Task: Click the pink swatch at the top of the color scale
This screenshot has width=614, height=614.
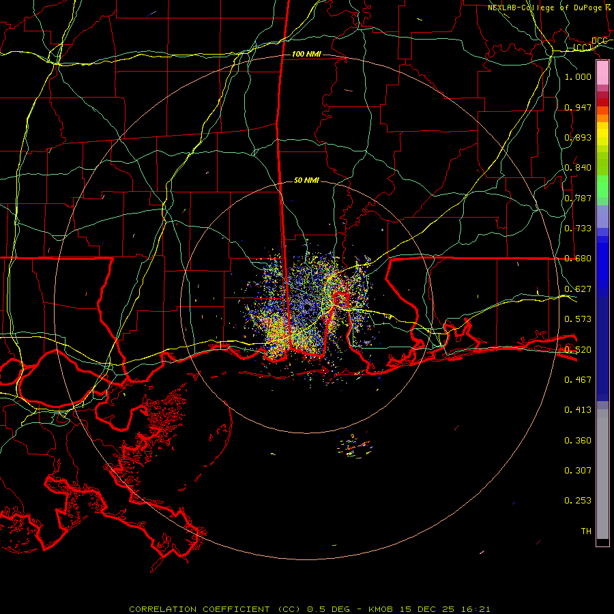Action: pos(602,73)
